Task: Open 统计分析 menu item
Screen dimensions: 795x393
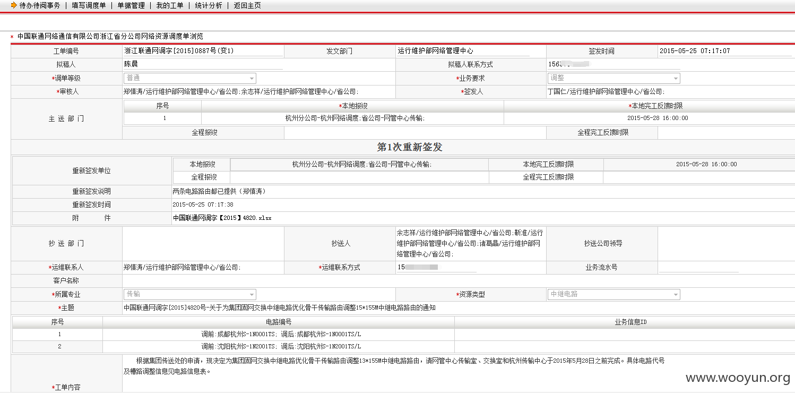Action: pyautogui.click(x=209, y=5)
